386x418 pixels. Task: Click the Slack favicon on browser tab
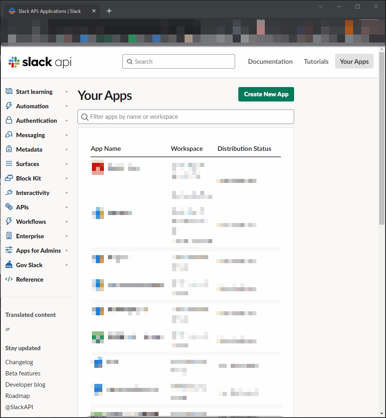[12, 11]
